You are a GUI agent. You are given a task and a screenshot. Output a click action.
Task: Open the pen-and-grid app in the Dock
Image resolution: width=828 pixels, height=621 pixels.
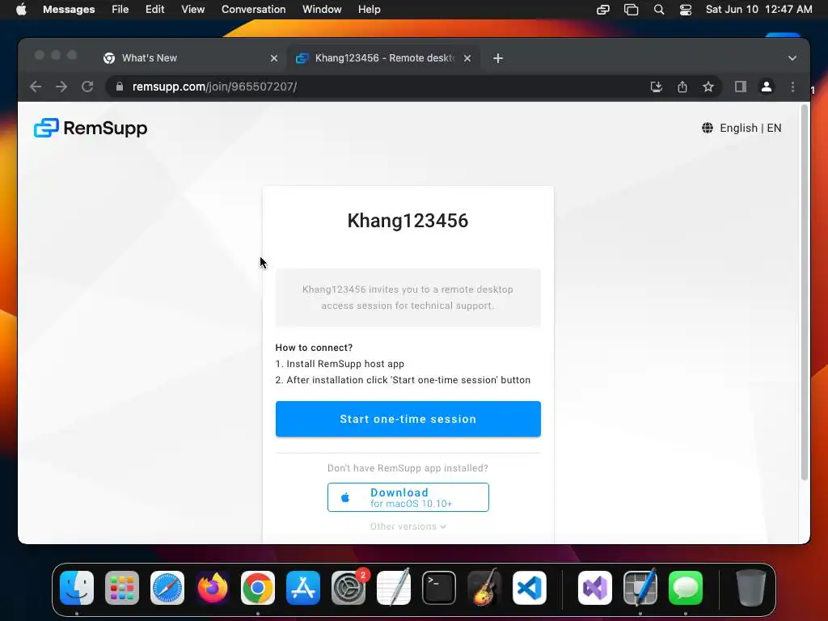(640, 588)
